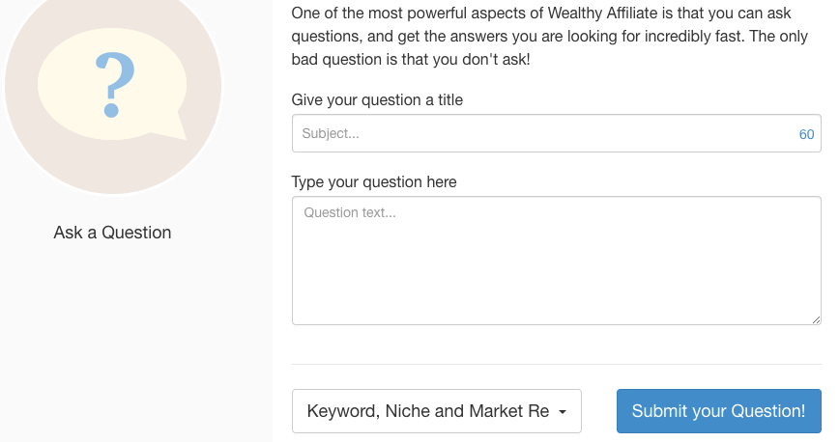Click the 60 character counter
The width and height of the screenshot is (839, 442).
(x=806, y=134)
